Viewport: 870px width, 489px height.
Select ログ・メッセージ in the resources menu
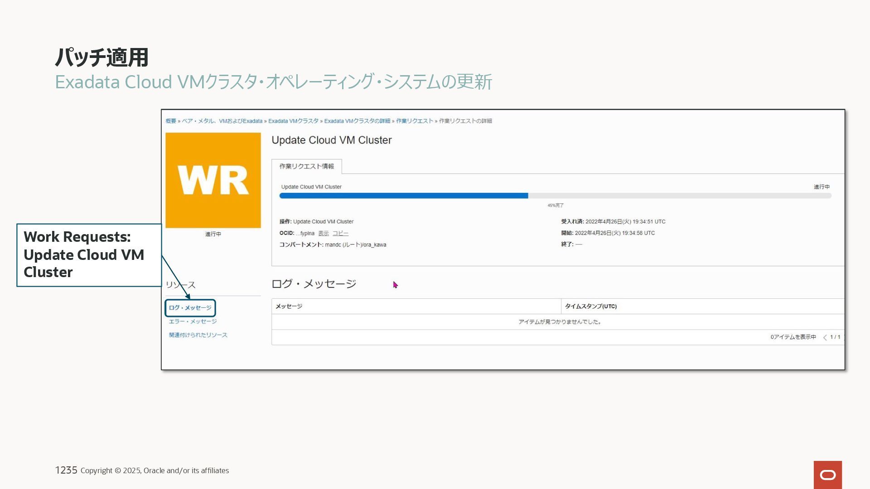pyautogui.click(x=190, y=308)
